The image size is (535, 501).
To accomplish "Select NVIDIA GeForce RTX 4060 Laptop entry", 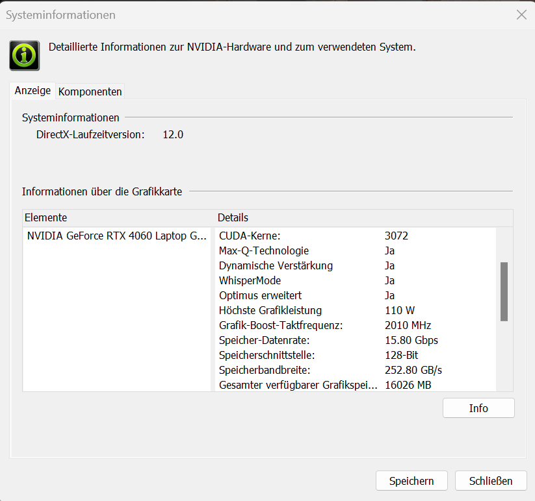I will 117,236.
